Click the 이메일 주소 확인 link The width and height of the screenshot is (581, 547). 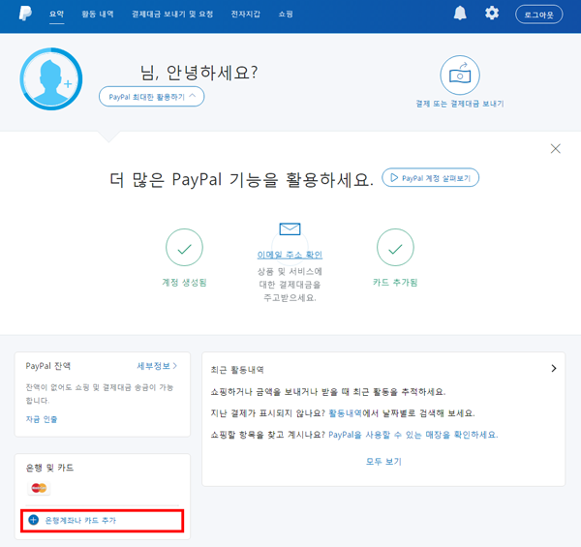[290, 255]
